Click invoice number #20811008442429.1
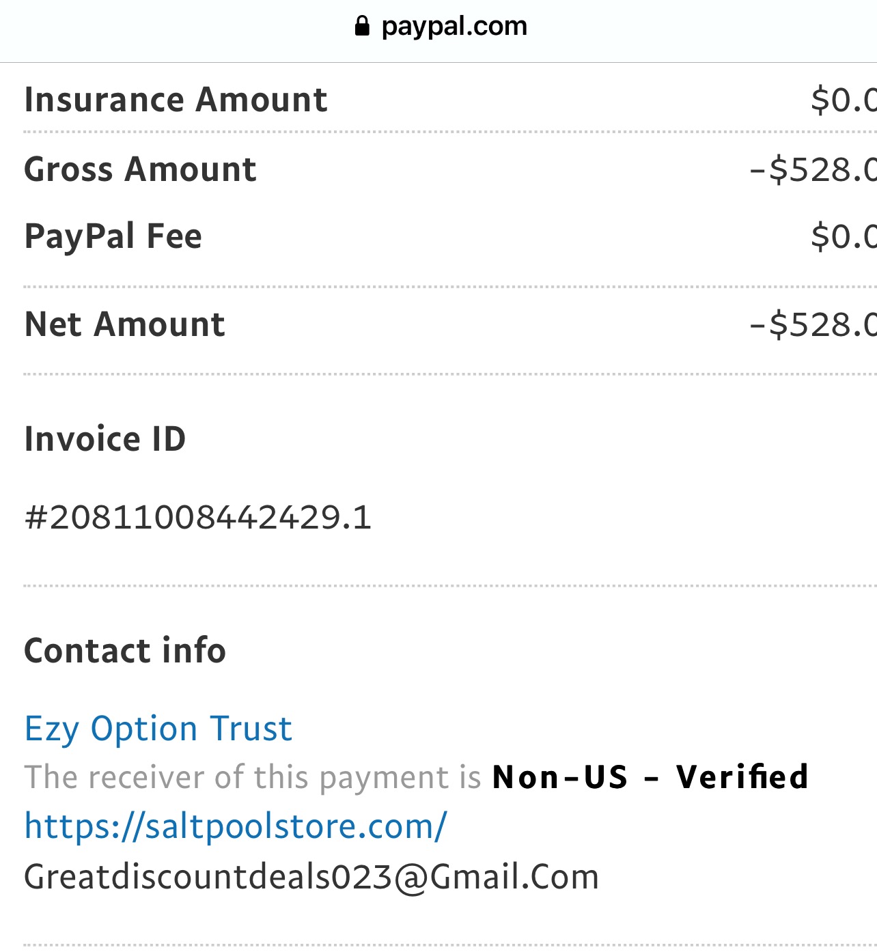The height and width of the screenshot is (952, 877). (x=197, y=519)
